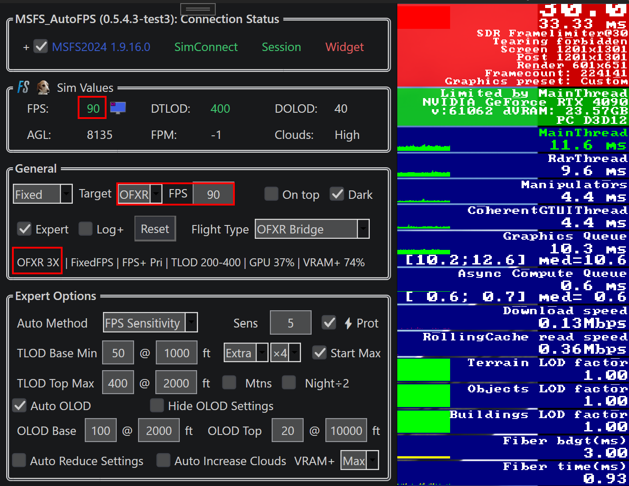Click the lightning bolt Prot icon

pyautogui.click(x=348, y=323)
